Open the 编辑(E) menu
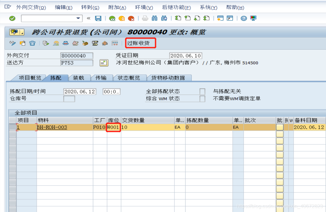 [64, 8]
